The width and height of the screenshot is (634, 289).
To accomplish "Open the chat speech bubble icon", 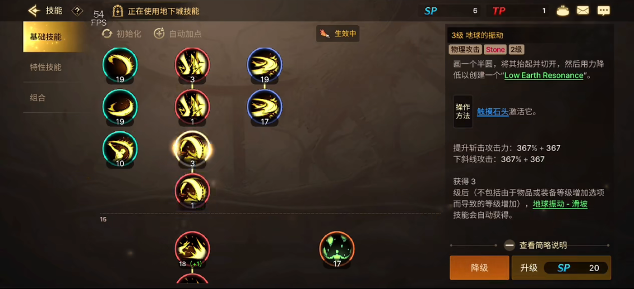I will coord(604,11).
